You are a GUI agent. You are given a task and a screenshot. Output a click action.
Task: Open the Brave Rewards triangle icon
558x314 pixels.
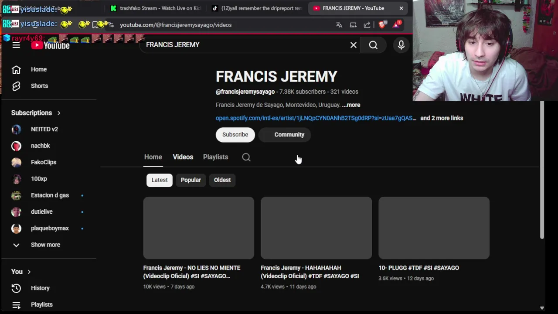pos(396,25)
